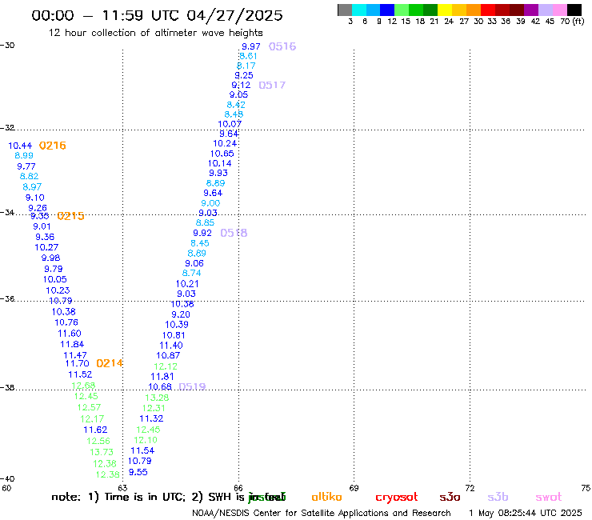Click the orange altika time label 0214
The height and width of the screenshot is (520, 592).
pyautogui.click(x=110, y=363)
